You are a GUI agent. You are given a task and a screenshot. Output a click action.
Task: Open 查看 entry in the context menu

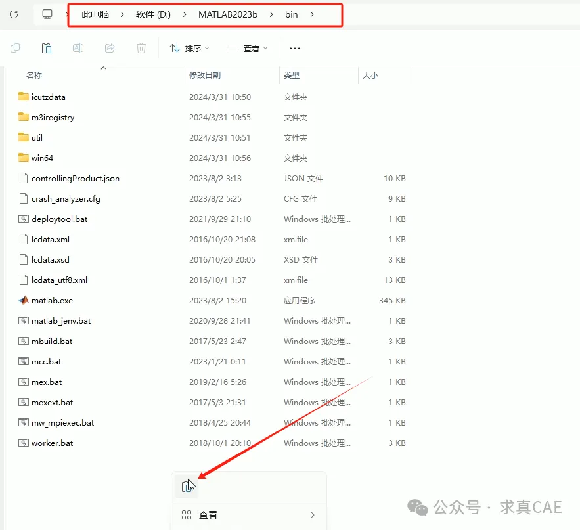[248, 515]
